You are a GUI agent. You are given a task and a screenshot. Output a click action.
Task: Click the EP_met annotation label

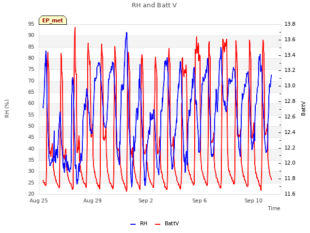53,20
